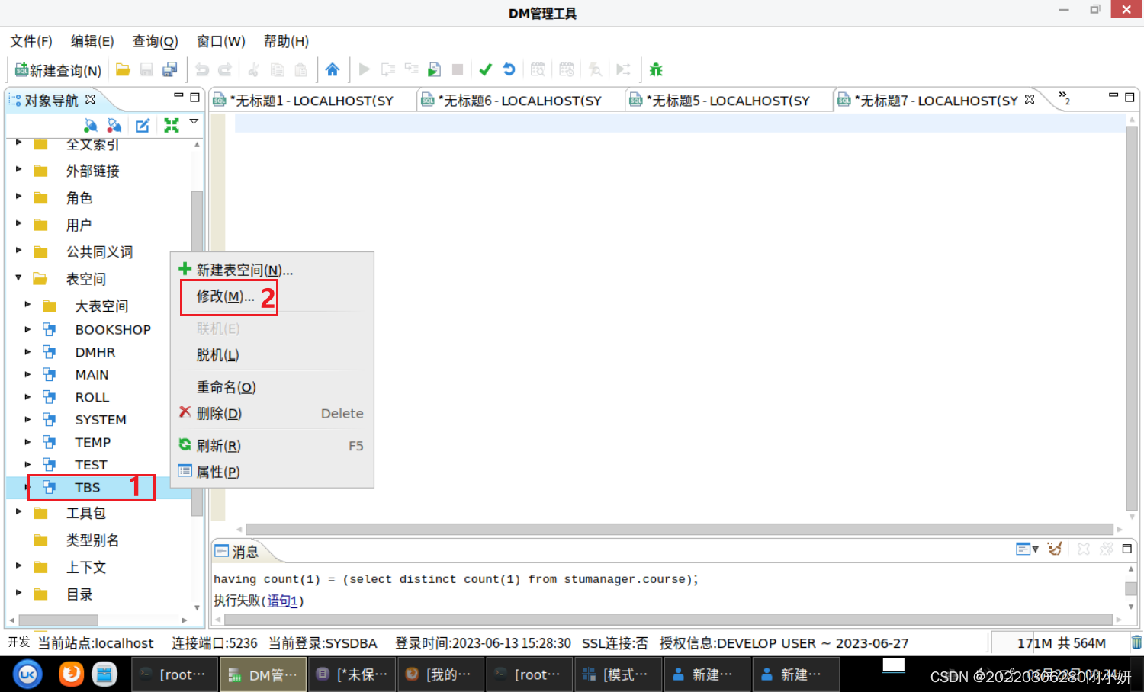The width and height of the screenshot is (1144, 692).
Task: Collapse the 表空间 tree node arrow
Action: (x=18, y=277)
